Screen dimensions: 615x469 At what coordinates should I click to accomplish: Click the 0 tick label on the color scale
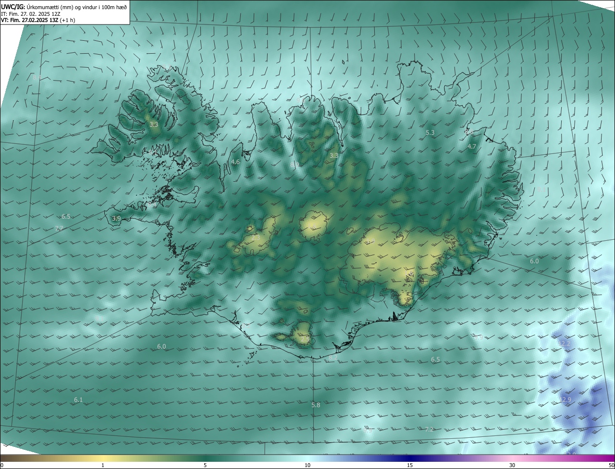tap(2, 465)
